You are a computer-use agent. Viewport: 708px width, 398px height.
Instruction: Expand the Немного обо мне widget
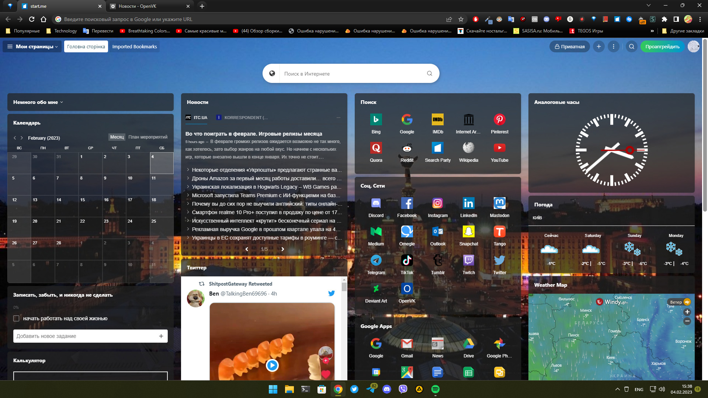(x=38, y=102)
